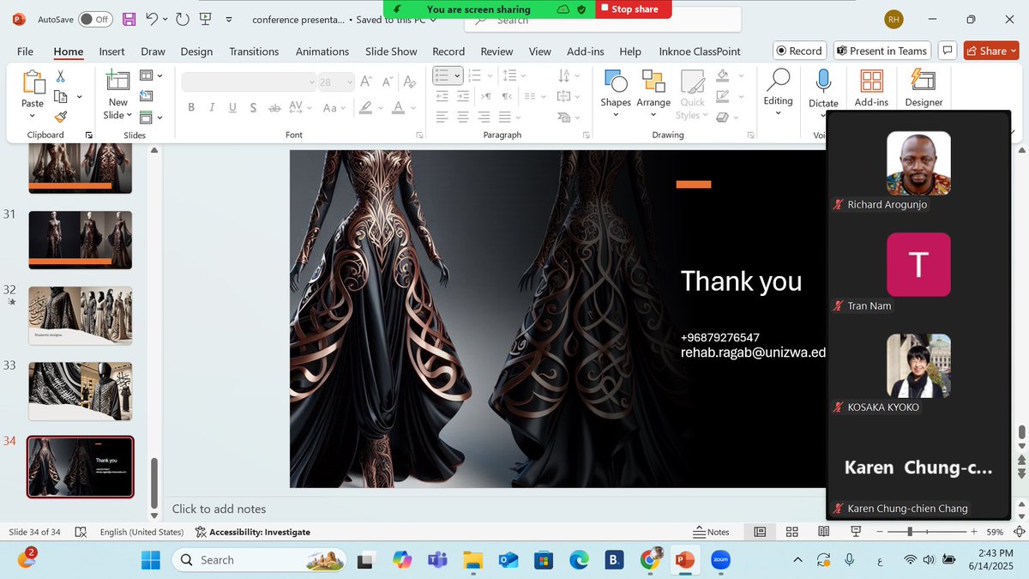The height and width of the screenshot is (579, 1029).
Task: Click the Reset slide icon
Action: (146, 95)
